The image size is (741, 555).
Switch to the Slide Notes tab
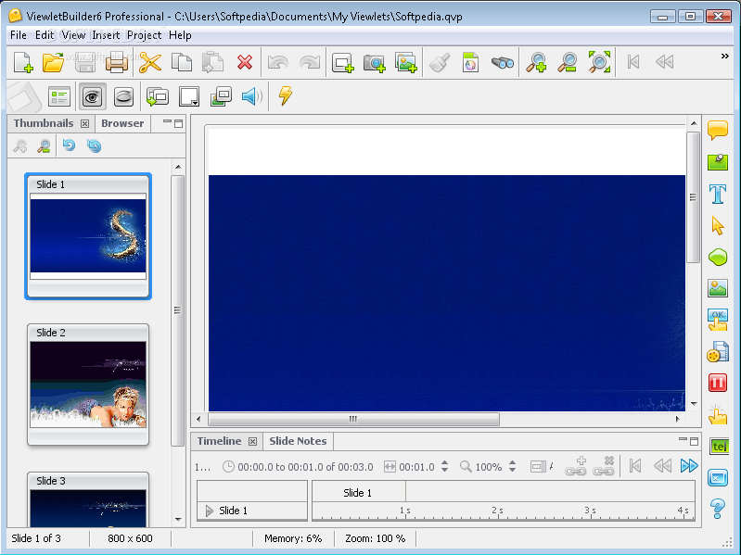click(298, 441)
